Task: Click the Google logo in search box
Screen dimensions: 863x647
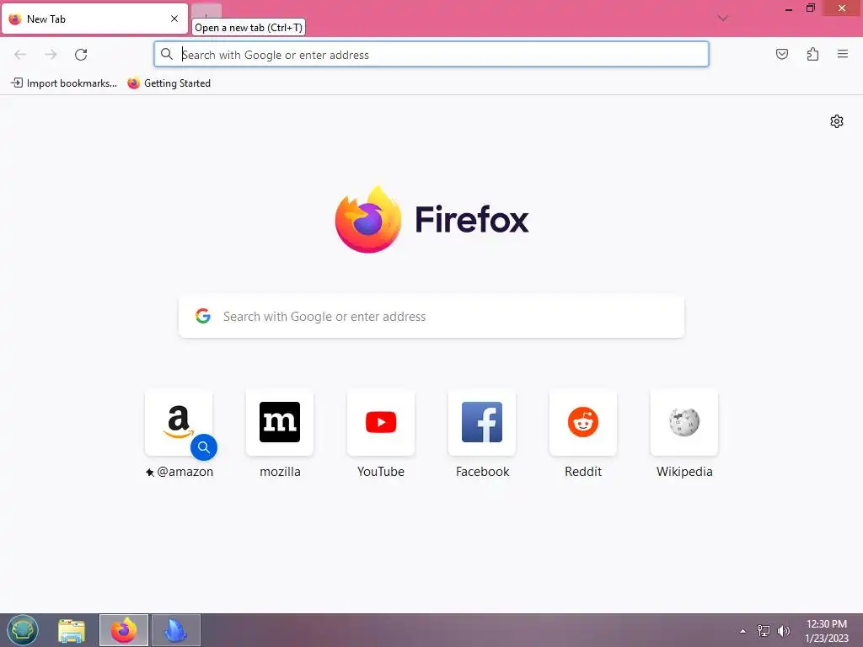Action: [x=203, y=316]
